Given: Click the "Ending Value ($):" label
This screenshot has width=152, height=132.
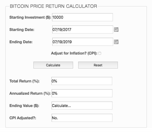Looking at the screenshot, I should coord(24,106).
